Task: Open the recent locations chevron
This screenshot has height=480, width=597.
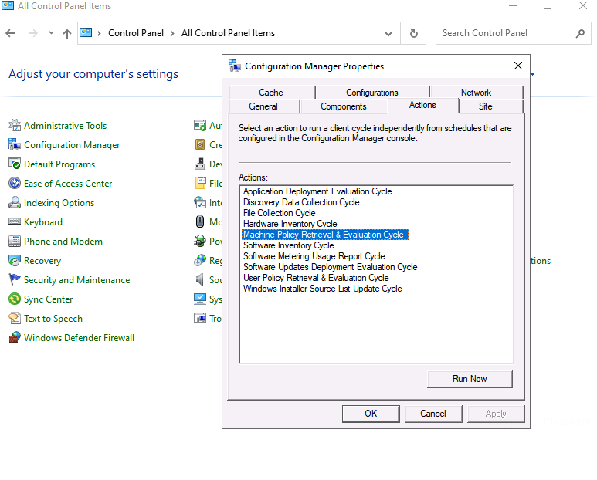Action: click(x=51, y=34)
